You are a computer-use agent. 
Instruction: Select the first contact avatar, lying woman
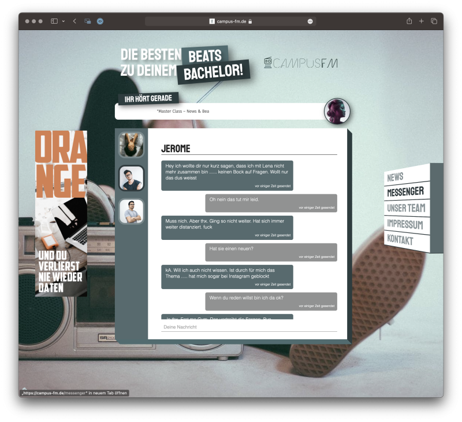[x=131, y=145]
